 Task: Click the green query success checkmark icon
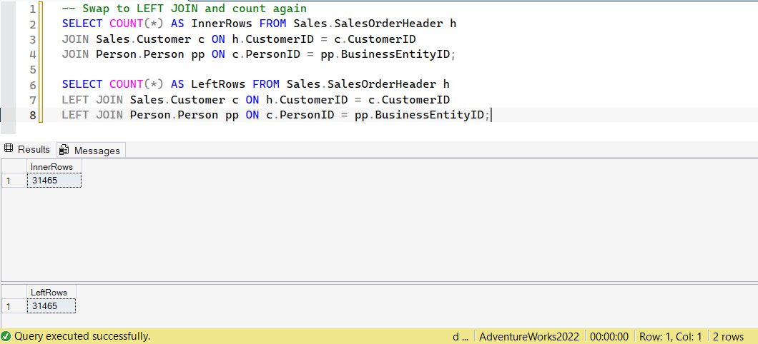pyautogui.click(x=6, y=336)
